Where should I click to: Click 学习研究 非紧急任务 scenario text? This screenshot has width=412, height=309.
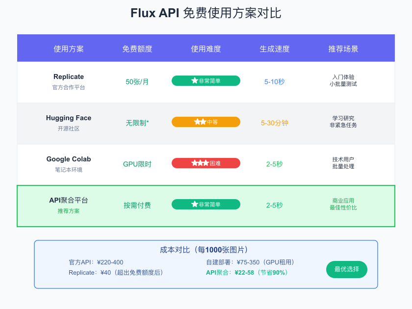pyautogui.click(x=343, y=122)
